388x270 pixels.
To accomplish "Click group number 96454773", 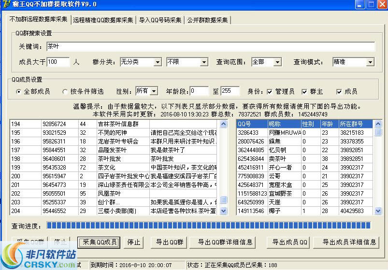I will [x=54, y=185].
